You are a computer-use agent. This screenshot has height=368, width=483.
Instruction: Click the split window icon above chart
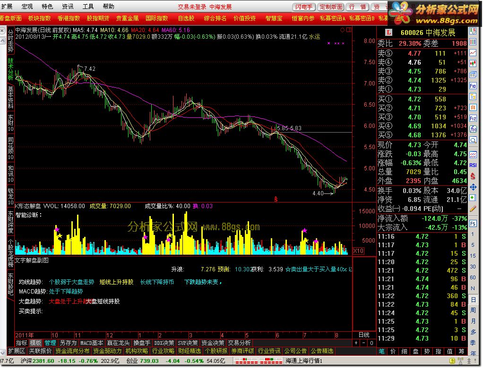[349, 30]
